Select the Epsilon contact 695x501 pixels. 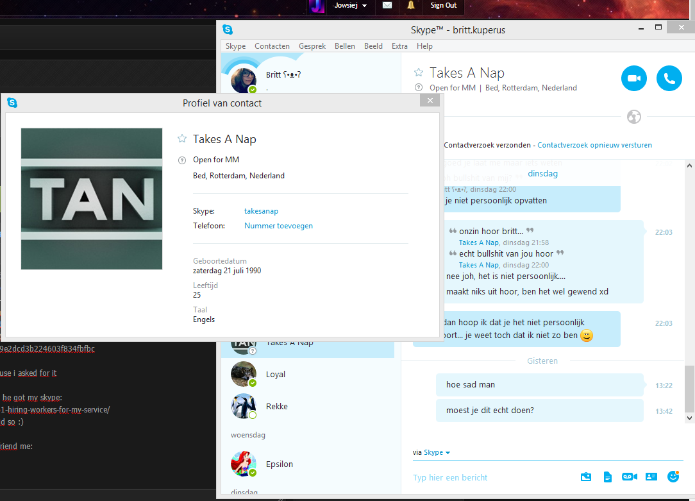308,464
